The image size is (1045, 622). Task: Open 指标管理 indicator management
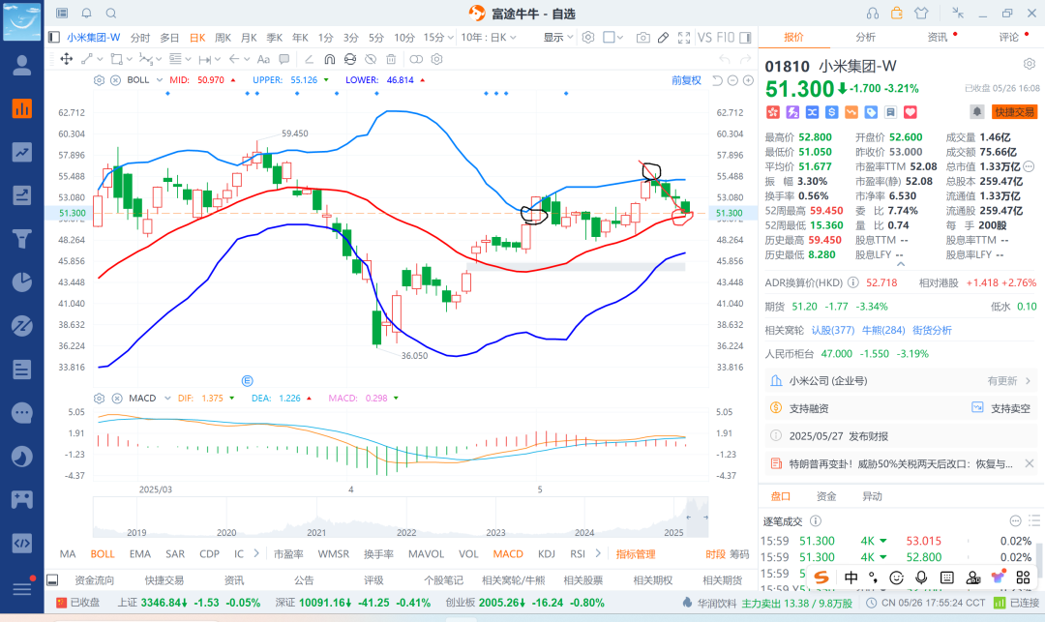pyautogui.click(x=635, y=554)
